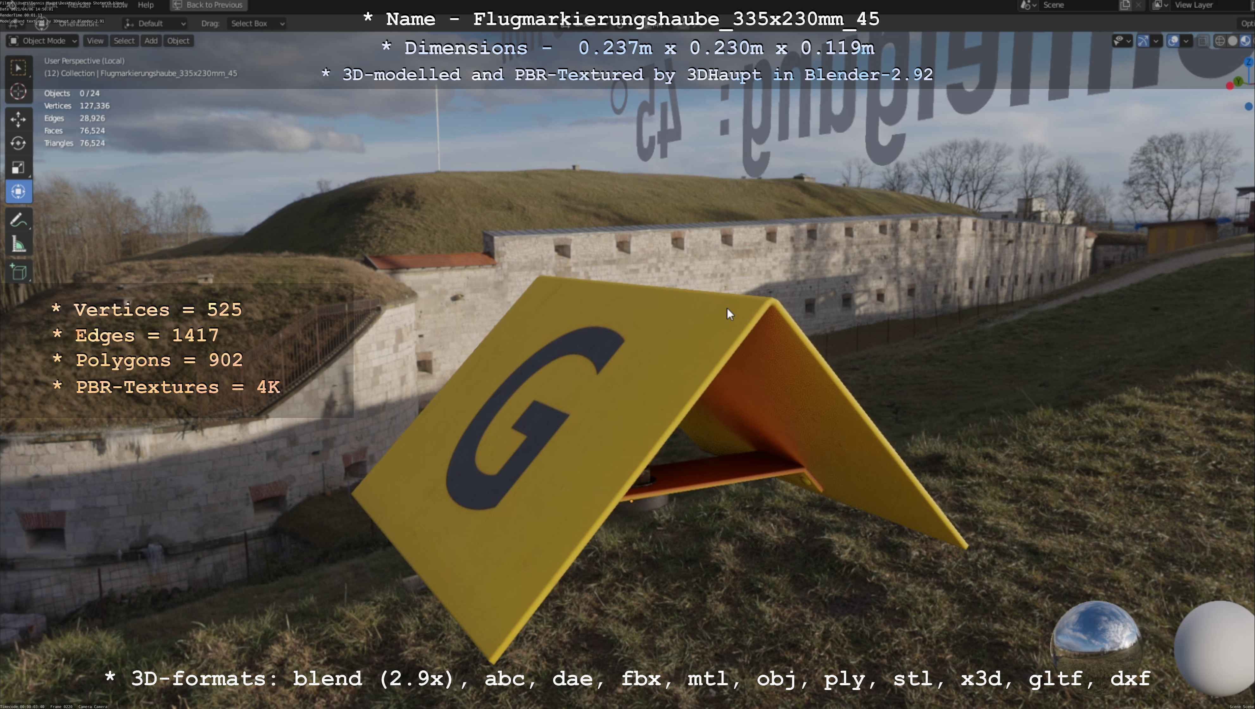The height and width of the screenshot is (709, 1255).
Task: Switch to Material Preview shading
Action: tap(1245, 41)
